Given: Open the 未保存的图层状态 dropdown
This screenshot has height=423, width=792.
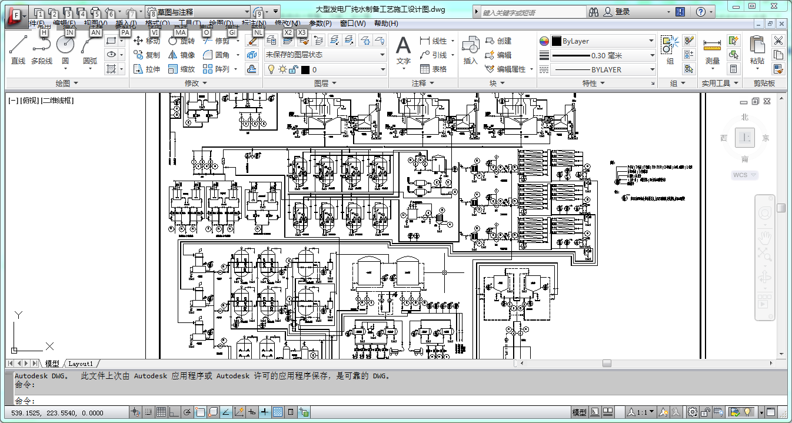Looking at the screenshot, I should [325, 55].
